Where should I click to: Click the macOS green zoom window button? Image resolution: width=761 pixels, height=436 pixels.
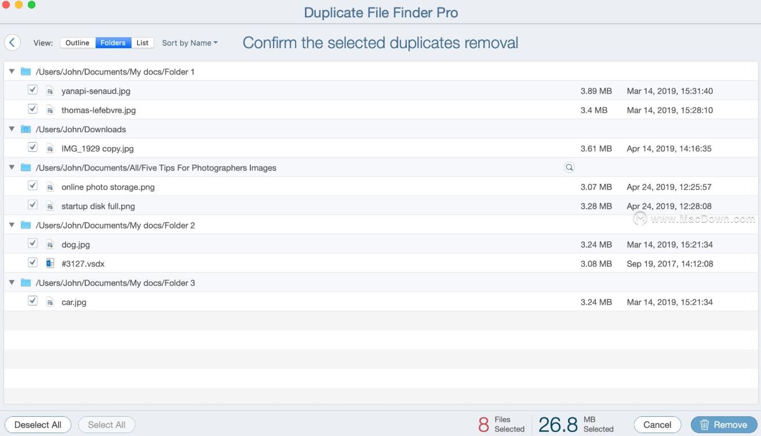tap(31, 5)
